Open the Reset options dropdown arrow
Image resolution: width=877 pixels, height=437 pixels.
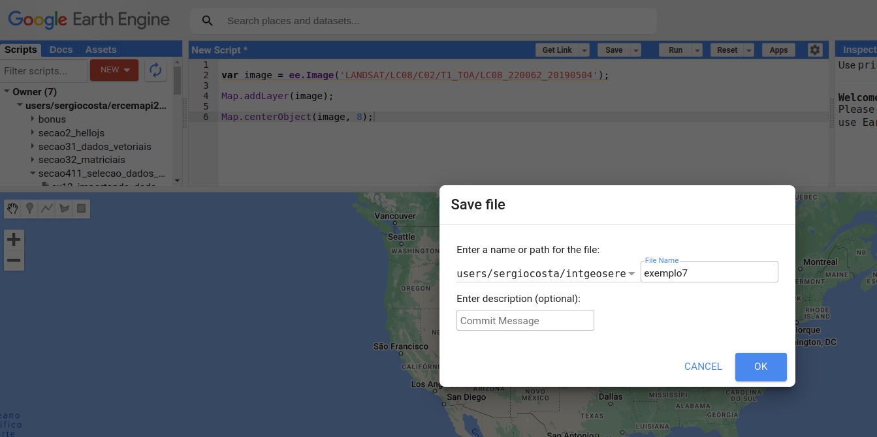(748, 50)
